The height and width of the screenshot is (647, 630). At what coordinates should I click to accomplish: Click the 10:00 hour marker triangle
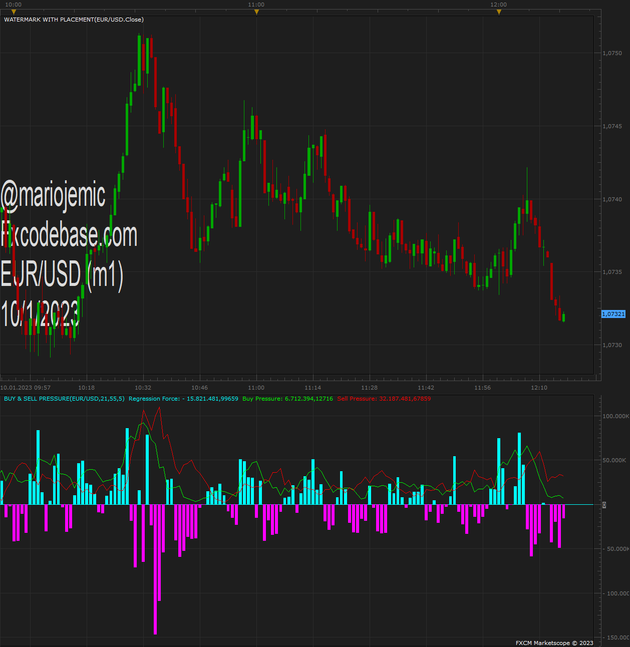pos(14,12)
